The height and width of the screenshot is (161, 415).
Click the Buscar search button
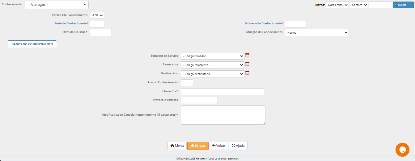[403, 5]
